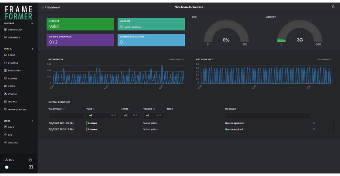340x176 pixels.
Task: Click the green License Valid tile
Action: click(80, 24)
